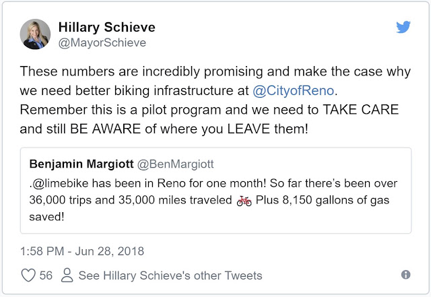See Hillary Schieve's other Tweets

point(170,275)
